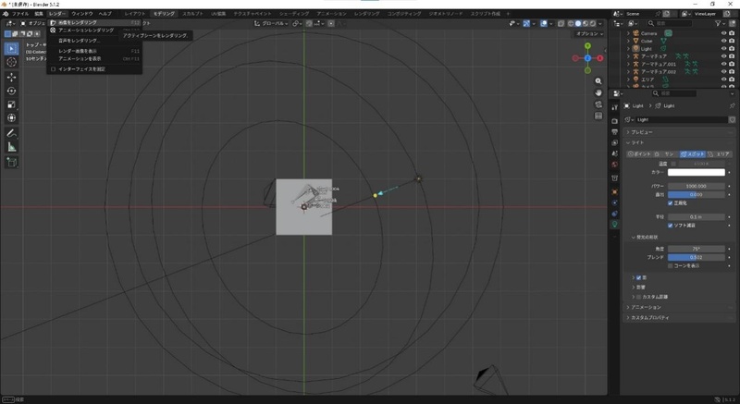Screen dimensions: 740x404
Task: Open the ファイル menu
Action: (x=19, y=14)
